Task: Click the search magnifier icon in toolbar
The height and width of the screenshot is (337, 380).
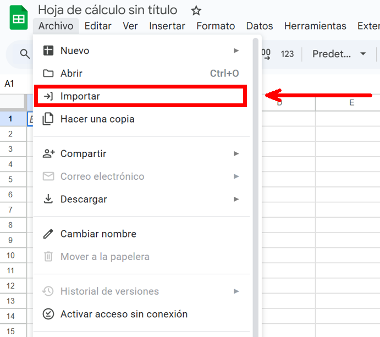Action: [x=25, y=54]
